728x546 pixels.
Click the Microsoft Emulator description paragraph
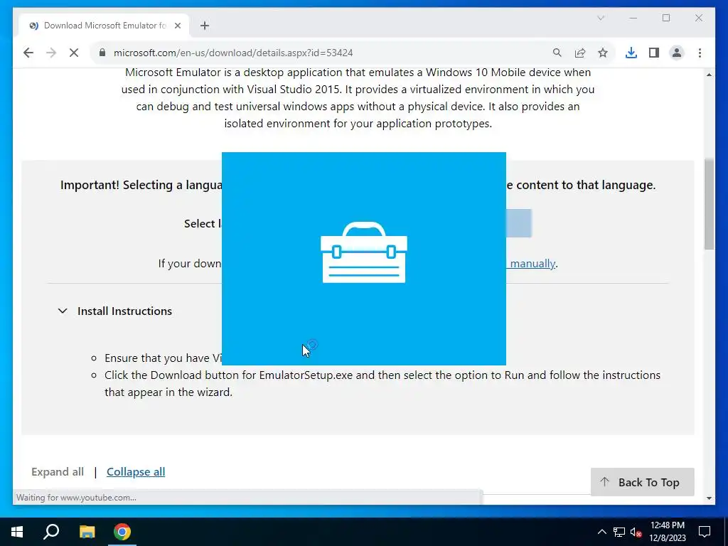point(358,98)
